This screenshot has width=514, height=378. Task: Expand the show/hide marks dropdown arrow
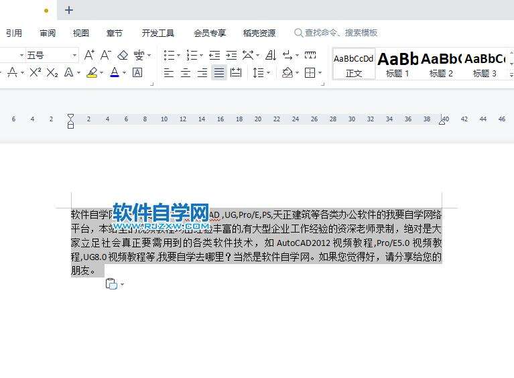coord(297,55)
